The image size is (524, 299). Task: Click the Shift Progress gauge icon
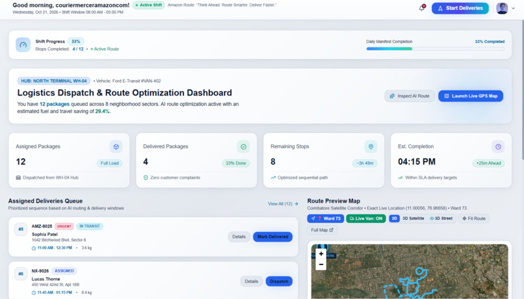pyautogui.click(x=23, y=45)
